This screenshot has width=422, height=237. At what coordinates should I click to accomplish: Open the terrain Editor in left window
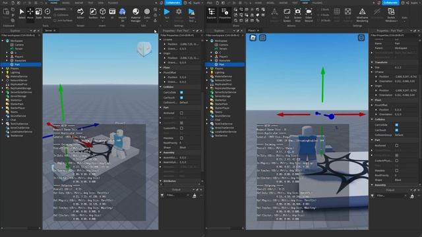click(80, 13)
